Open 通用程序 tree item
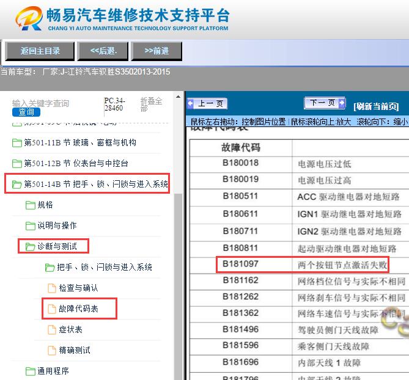The height and width of the screenshot is (380, 409). click(53, 371)
